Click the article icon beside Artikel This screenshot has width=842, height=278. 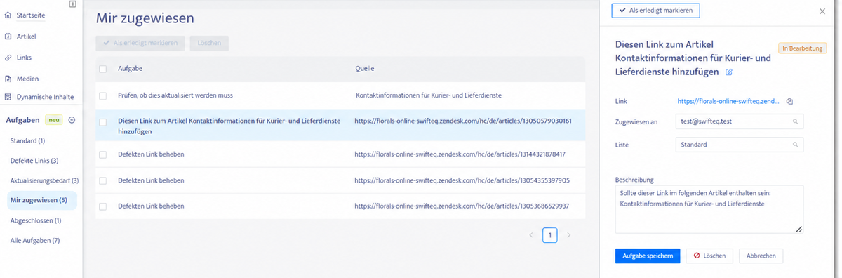pos(8,36)
